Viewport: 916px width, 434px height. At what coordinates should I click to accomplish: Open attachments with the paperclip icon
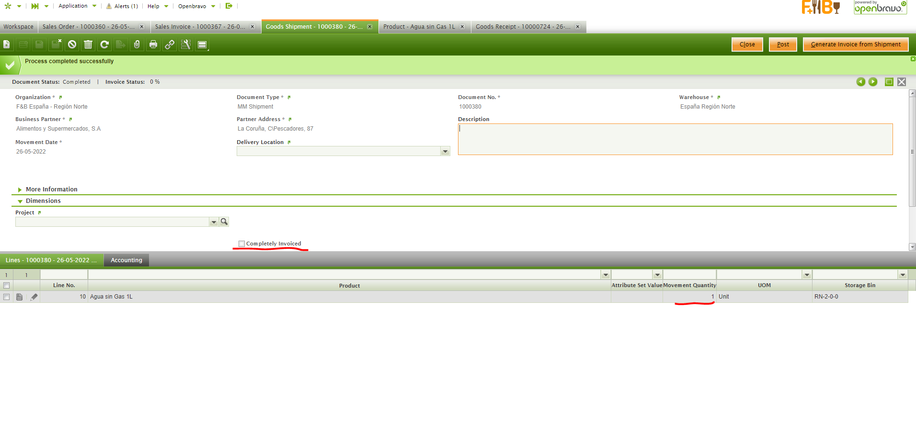click(137, 45)
